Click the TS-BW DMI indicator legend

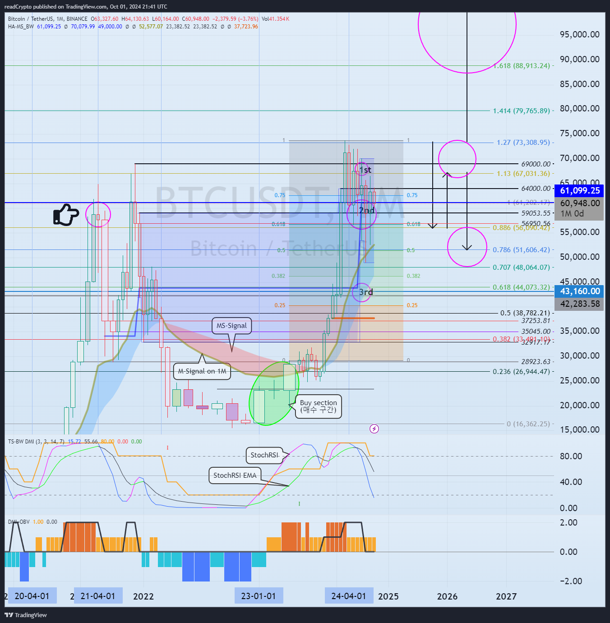(x=36, y=442)
